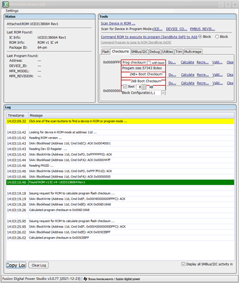Screen dimensions: 239x283
Task: Click Valid... in the 2kB Boot Checksum row
Action: (x=217, y=83)
